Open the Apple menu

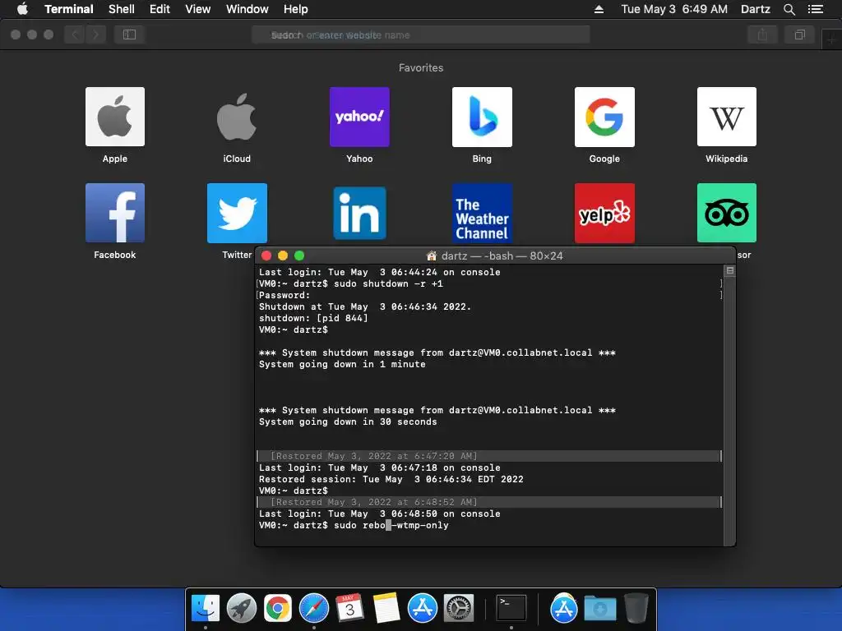point(22,9)
